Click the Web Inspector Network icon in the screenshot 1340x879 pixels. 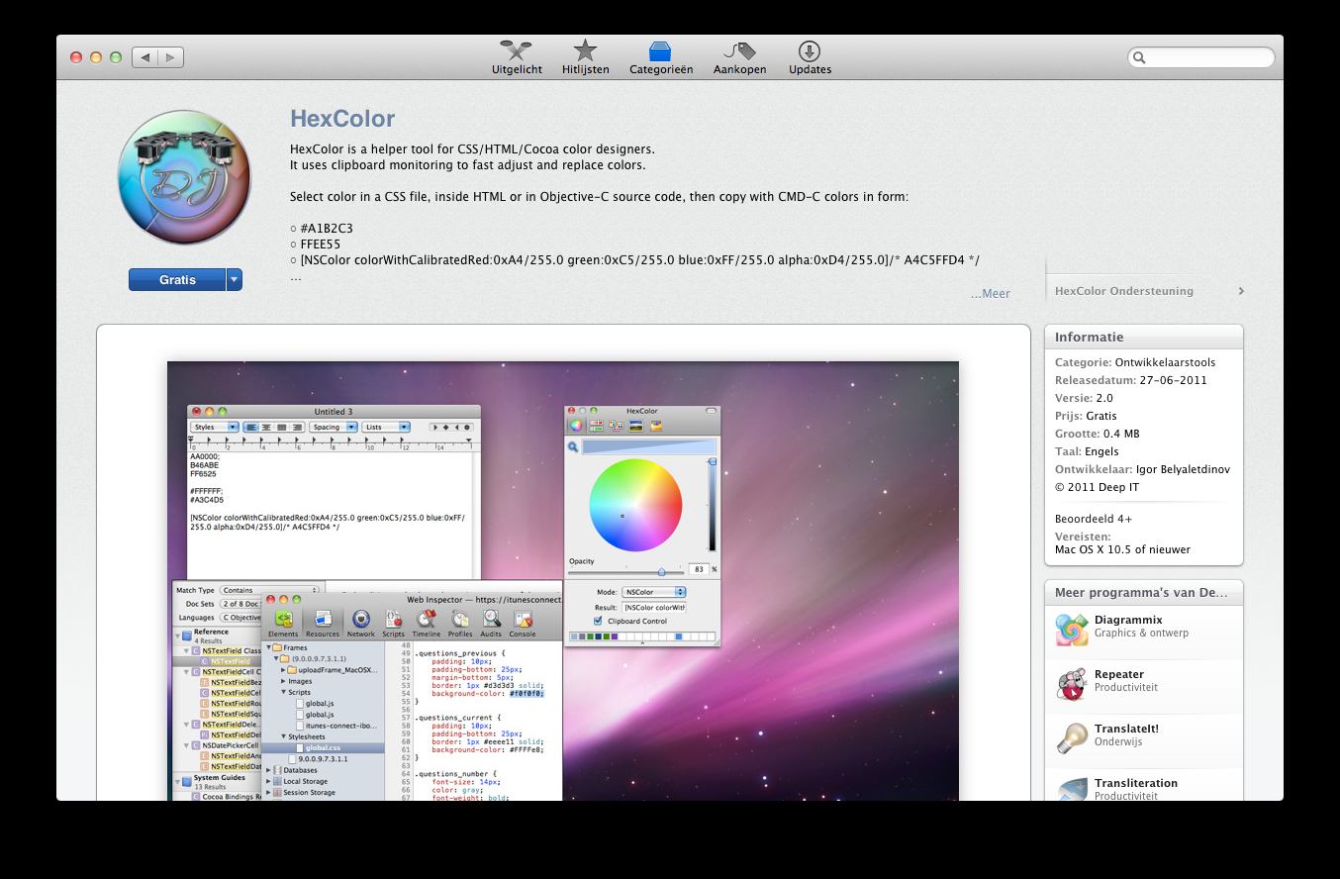click(361, 623)
